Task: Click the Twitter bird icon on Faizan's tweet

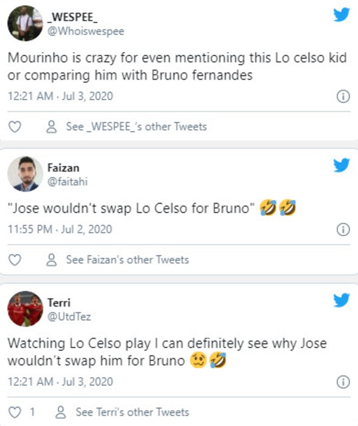Action: point(342,165)
